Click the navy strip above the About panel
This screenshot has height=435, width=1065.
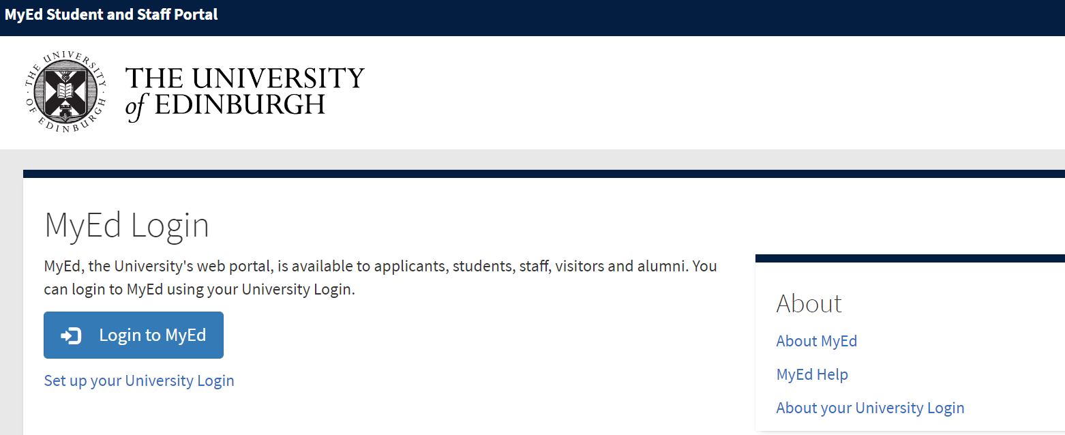coord(910,258)
